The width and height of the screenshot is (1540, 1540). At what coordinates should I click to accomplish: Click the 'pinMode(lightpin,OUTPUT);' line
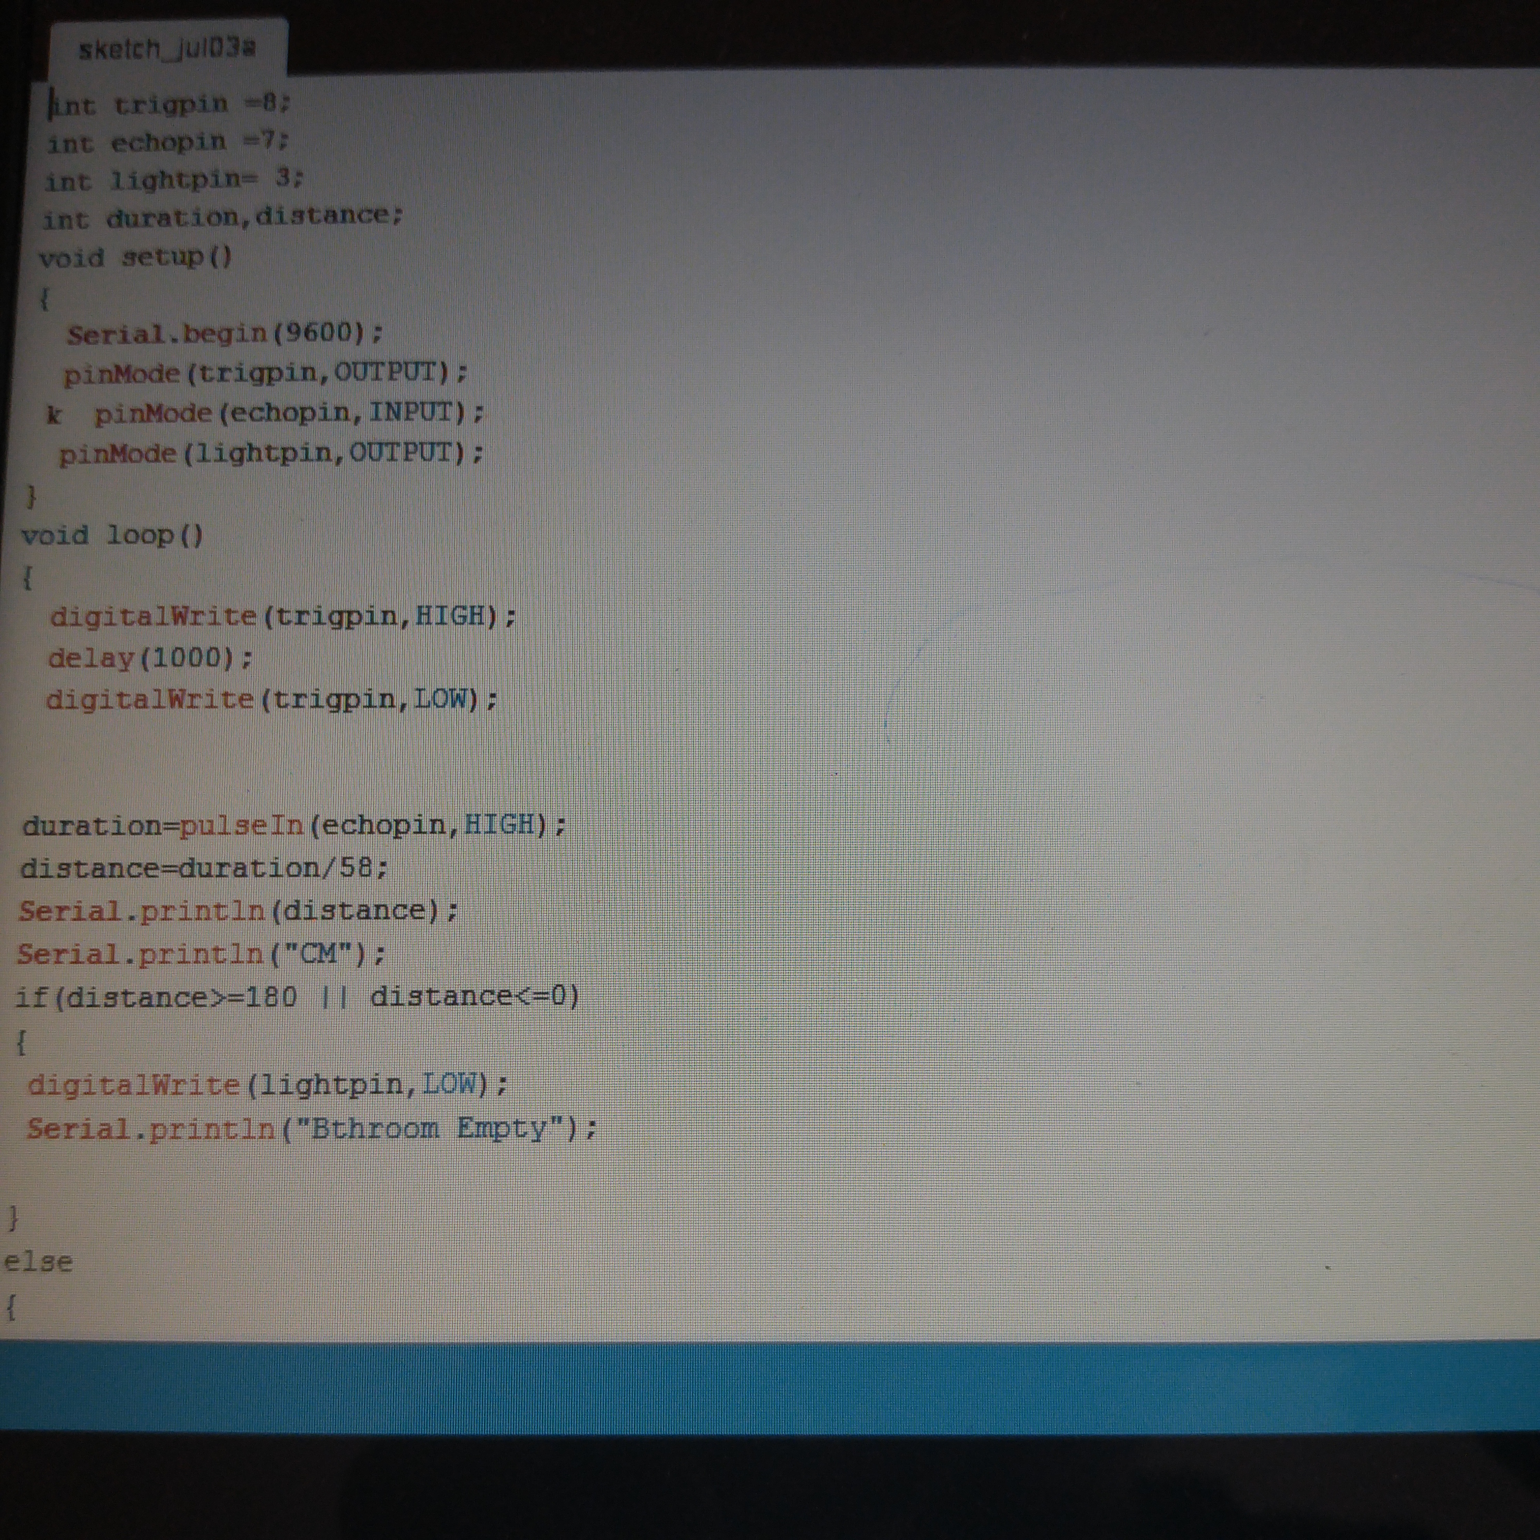[x=271, y=453]
